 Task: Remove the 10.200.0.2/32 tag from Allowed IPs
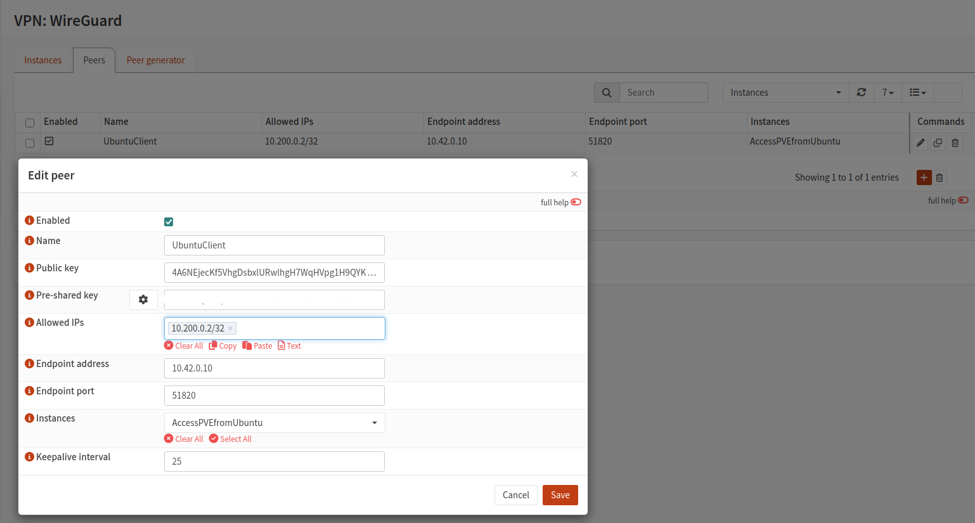230,328
